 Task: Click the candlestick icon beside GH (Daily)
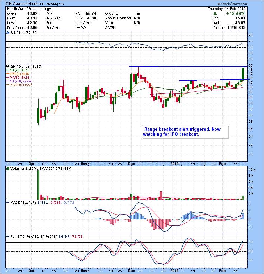(x=8, y=66)
